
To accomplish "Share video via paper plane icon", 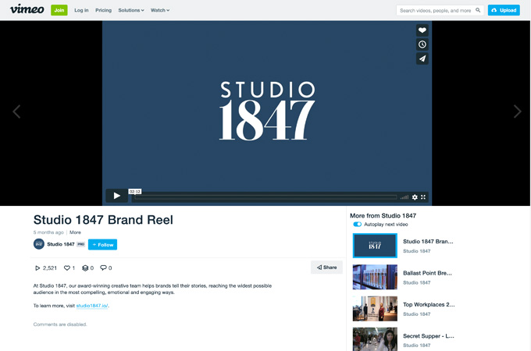I will [x=422, y=58].
